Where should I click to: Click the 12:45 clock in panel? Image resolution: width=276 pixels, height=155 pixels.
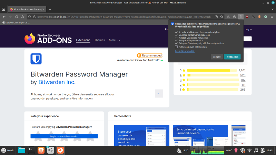point(269,151)
